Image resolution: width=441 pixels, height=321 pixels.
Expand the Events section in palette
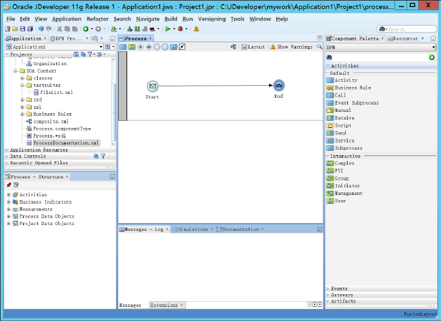pos(328,288)
